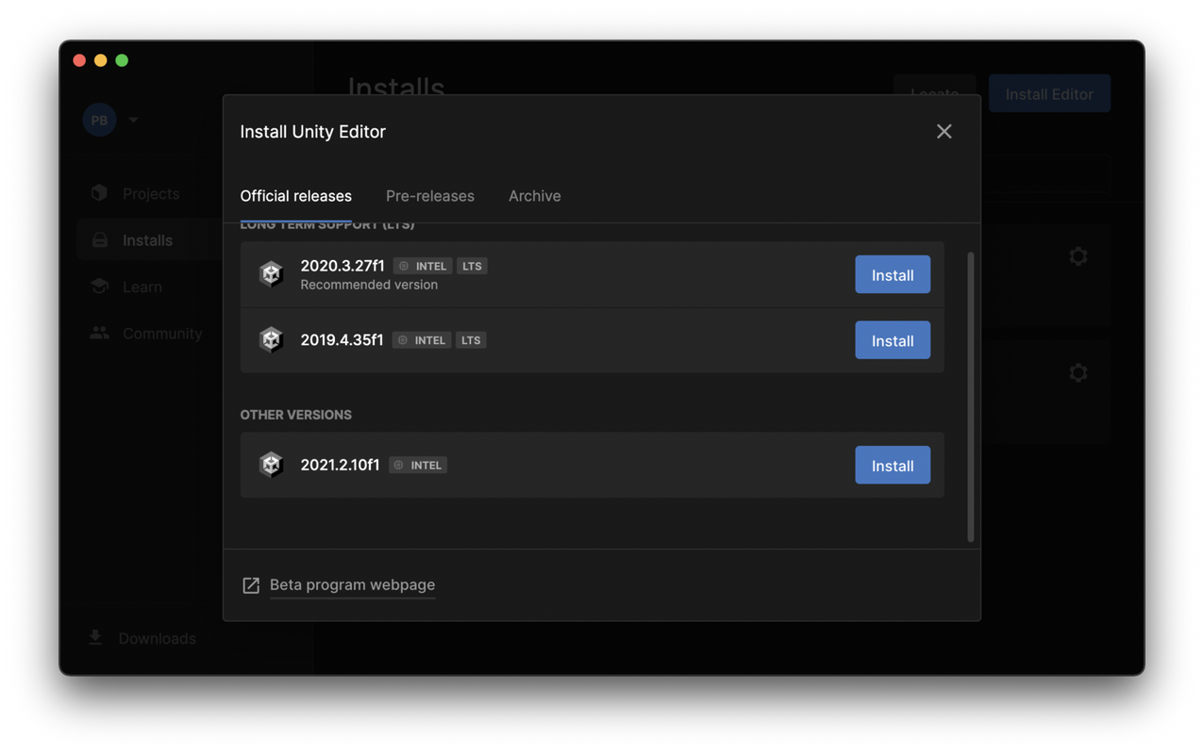Open the gear settings for first installed editor

click(x=1079, y=256)
